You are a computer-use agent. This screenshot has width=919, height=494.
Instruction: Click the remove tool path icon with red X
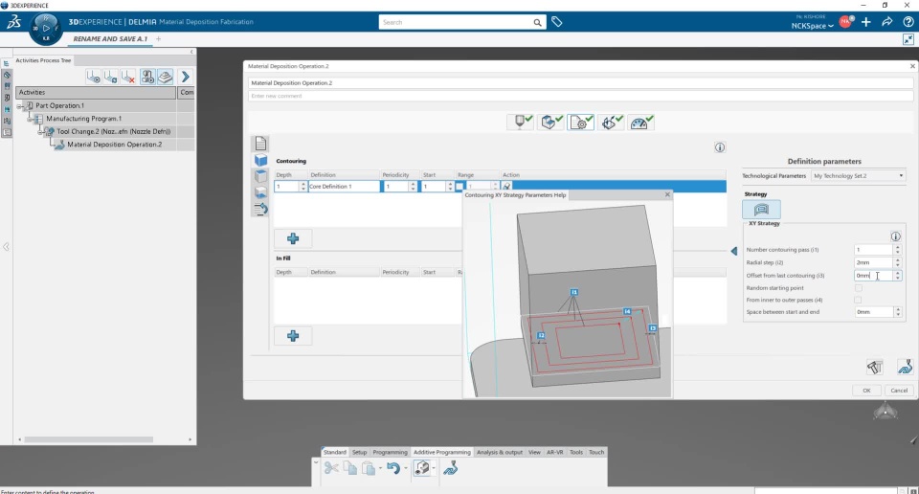click(x=128, y=77)
